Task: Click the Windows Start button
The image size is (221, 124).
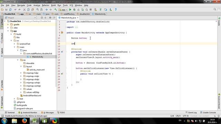Action: pyautogui.click(x=4, y=121)
